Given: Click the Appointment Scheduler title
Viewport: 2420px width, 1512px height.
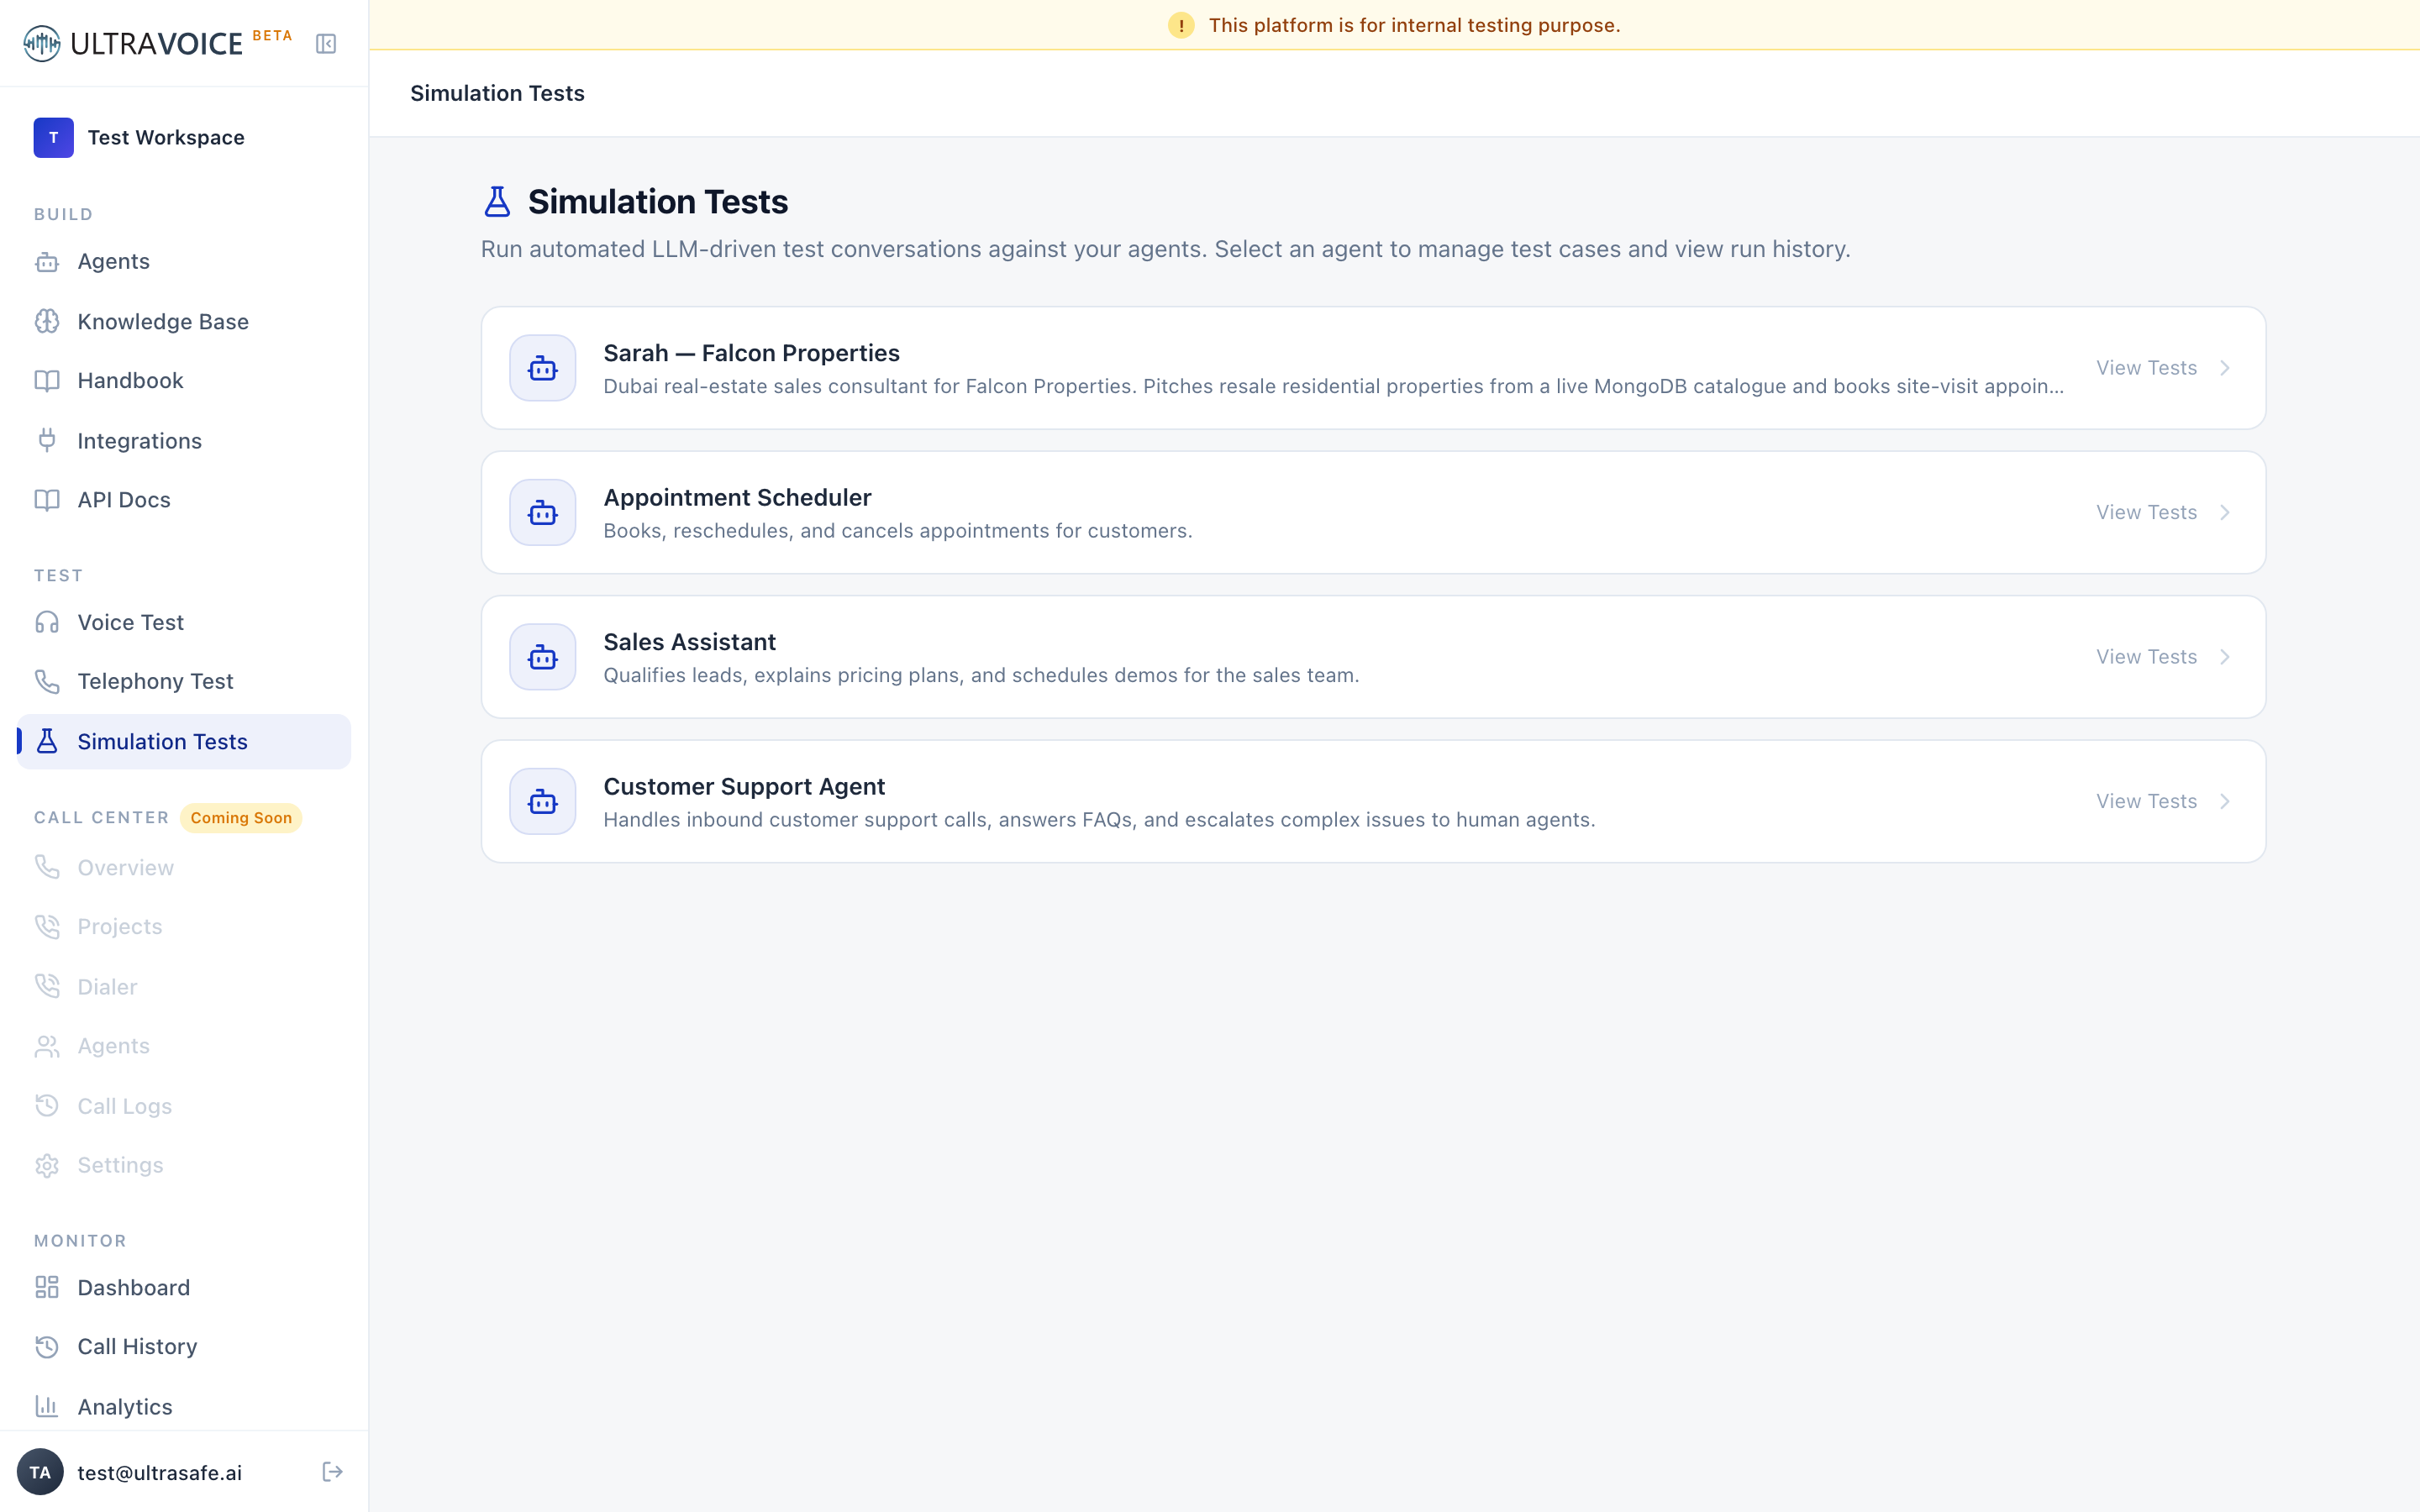Looking at the screenshot, I should [737, 497].
